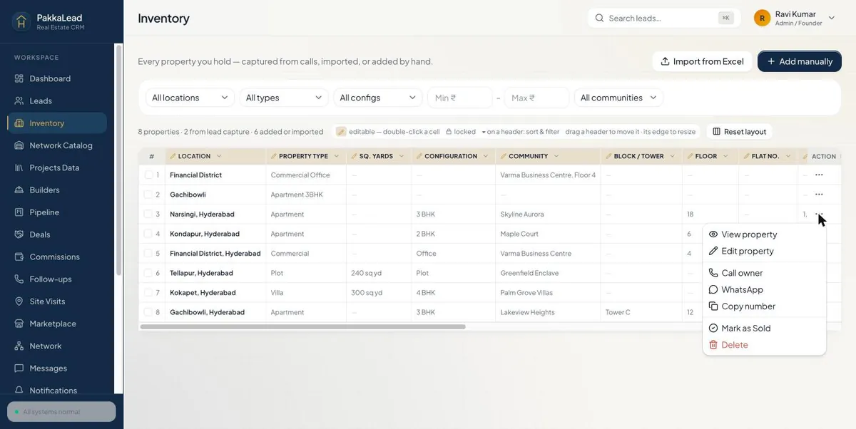Click the Add manually button
The image size is (856, 429).
click(x=800, y=61)
